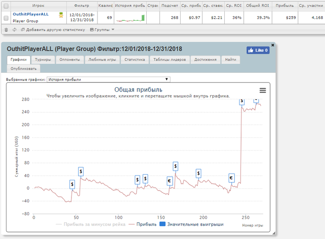325x239 pixels.
Task: Click the dollar marker near game 195
Action: (x=198, y=174)
